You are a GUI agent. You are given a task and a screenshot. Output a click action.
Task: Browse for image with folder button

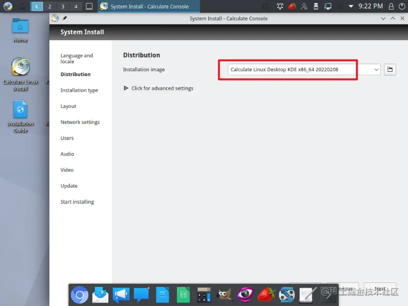coord(390,69)
